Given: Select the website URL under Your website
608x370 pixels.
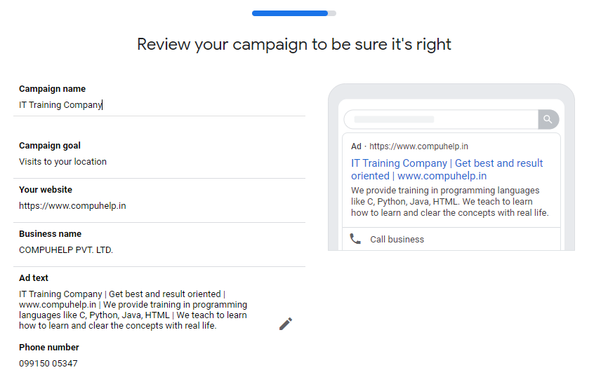Looking at the screenshot, I should coord(72,206).
